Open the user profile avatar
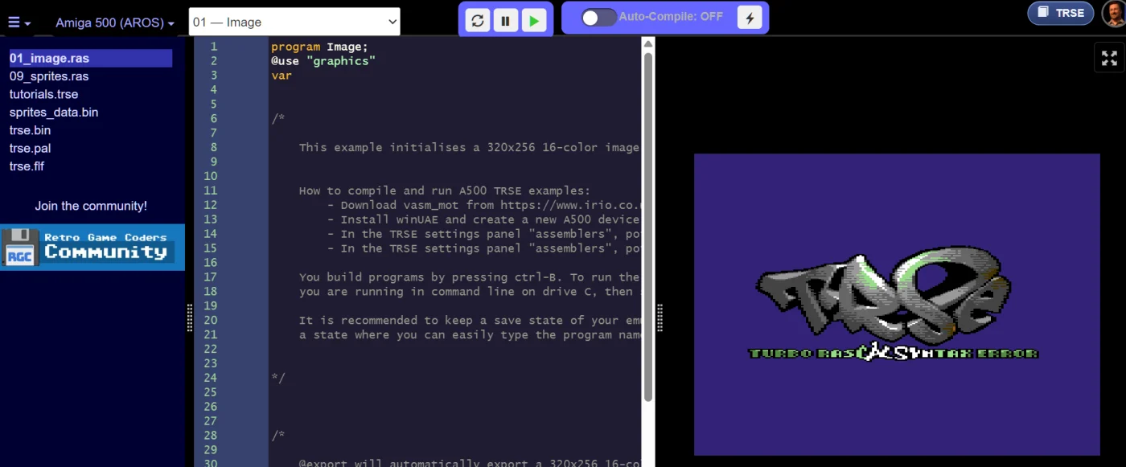Viewport: 1126px width, 467px height. (x=1115, y=14)
